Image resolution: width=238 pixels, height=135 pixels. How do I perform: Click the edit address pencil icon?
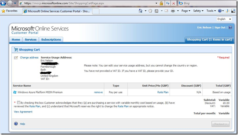pos(16,58)
